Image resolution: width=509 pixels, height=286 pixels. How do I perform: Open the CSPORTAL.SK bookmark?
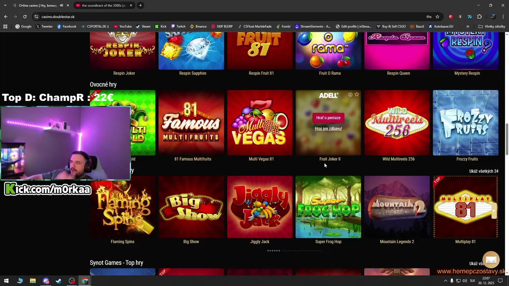click(x=95, y=27)
